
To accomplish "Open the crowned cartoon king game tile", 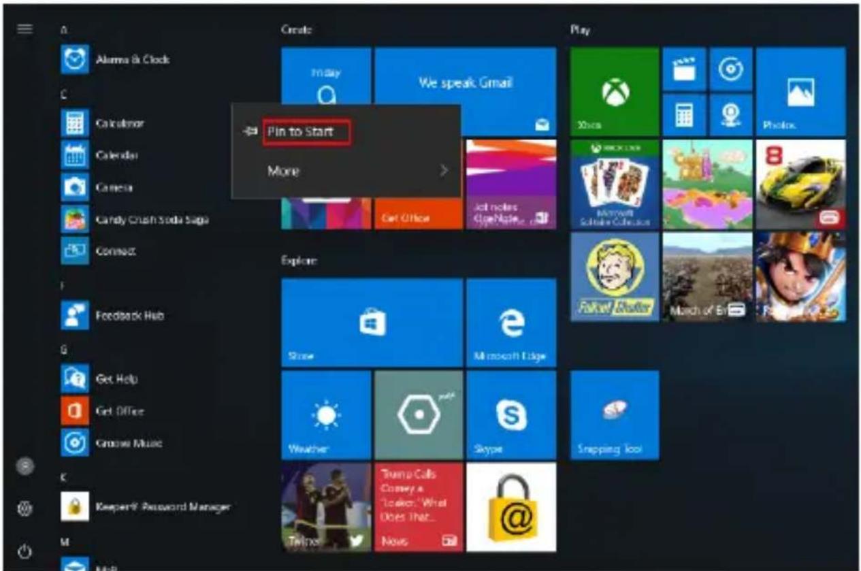I will 800,276.
